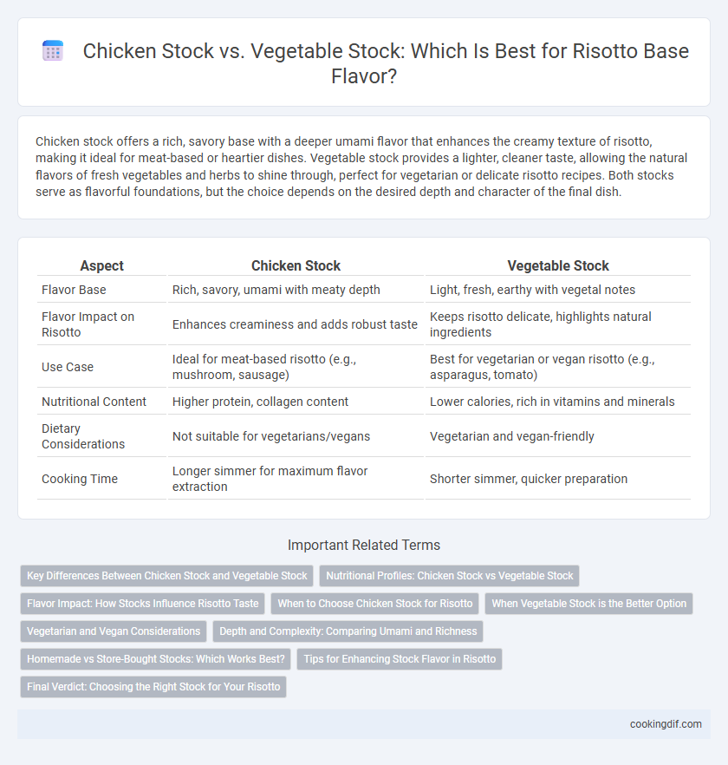Select the Flavor Base row label

(x=74, y=290)
